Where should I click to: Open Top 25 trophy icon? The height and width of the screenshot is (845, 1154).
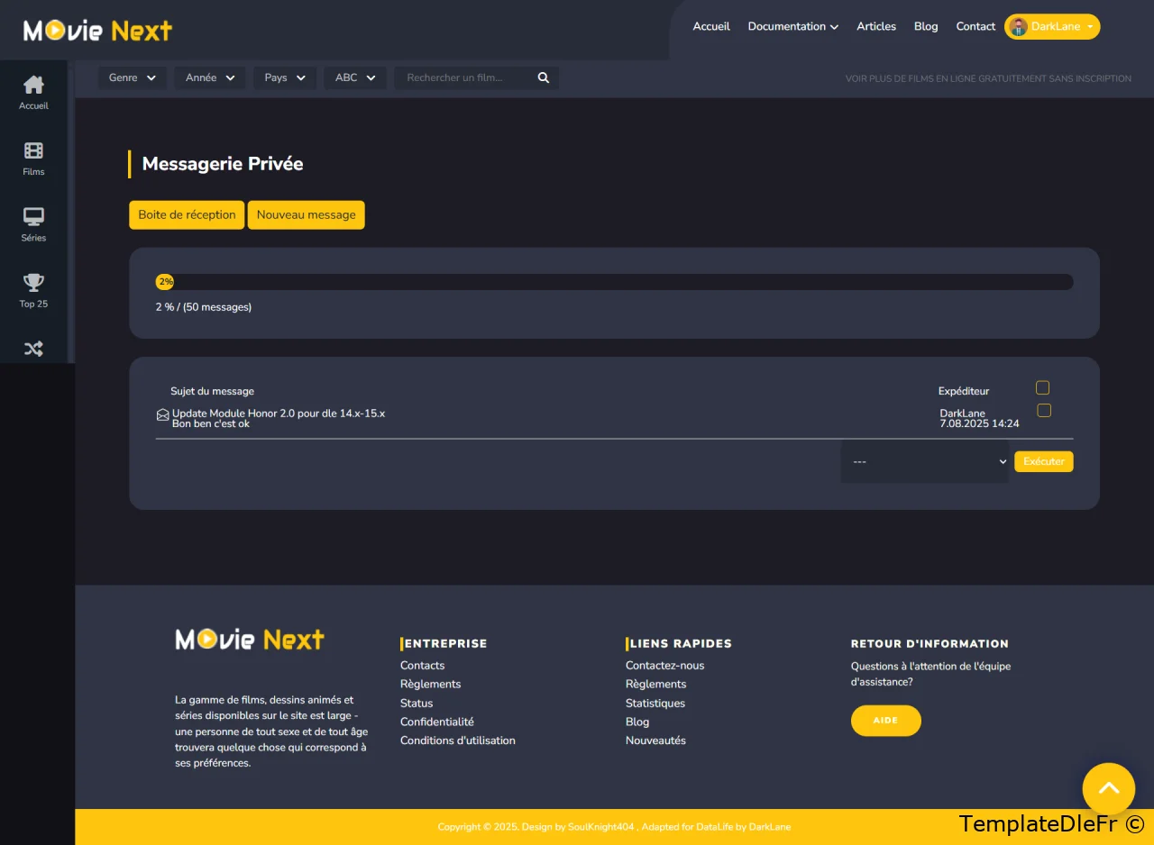[33, 283]
